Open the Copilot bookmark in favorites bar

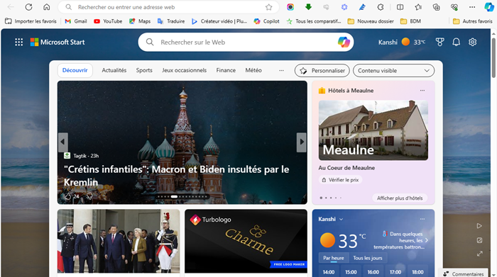click(x=266, y=21)
